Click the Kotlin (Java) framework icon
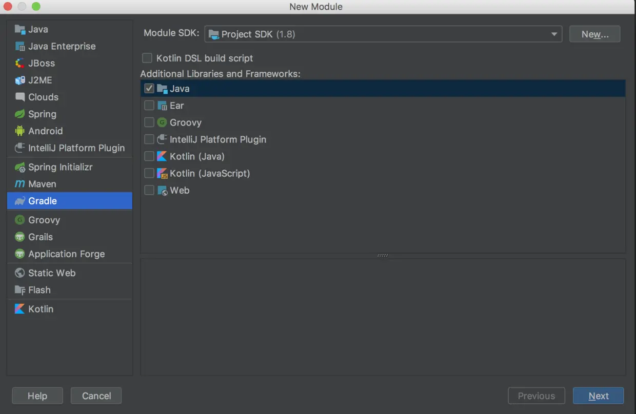The height and width of the screenshot is (414, 636). coord(162,156)
